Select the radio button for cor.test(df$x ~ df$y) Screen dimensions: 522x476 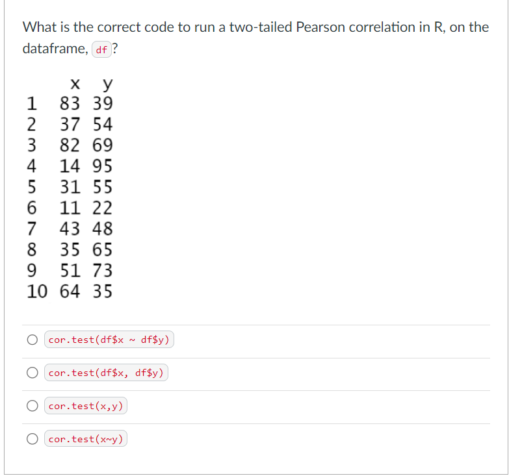point(32,339)
